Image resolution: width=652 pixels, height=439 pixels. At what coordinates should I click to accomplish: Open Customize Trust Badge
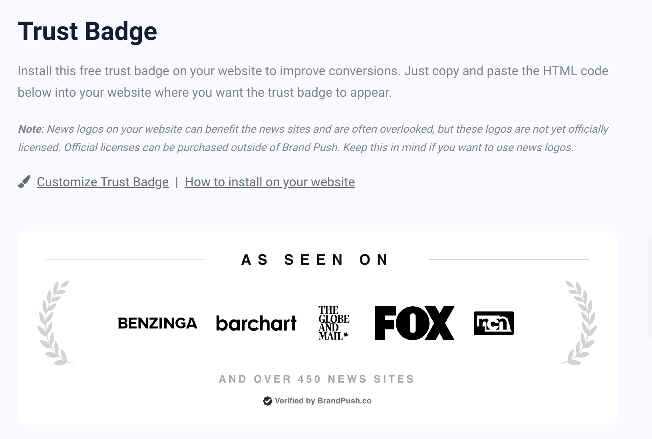pos(102,182)
